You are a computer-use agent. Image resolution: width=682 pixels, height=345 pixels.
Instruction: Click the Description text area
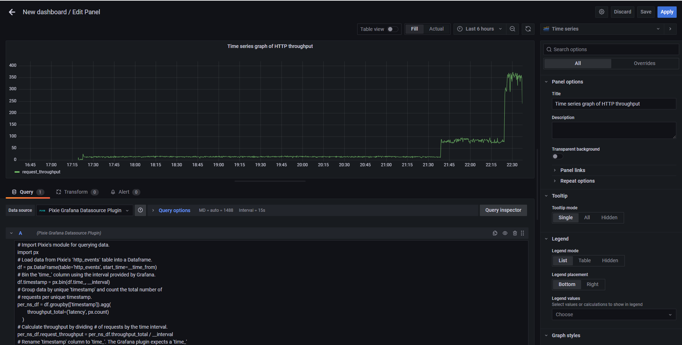(x=614, y=130)
